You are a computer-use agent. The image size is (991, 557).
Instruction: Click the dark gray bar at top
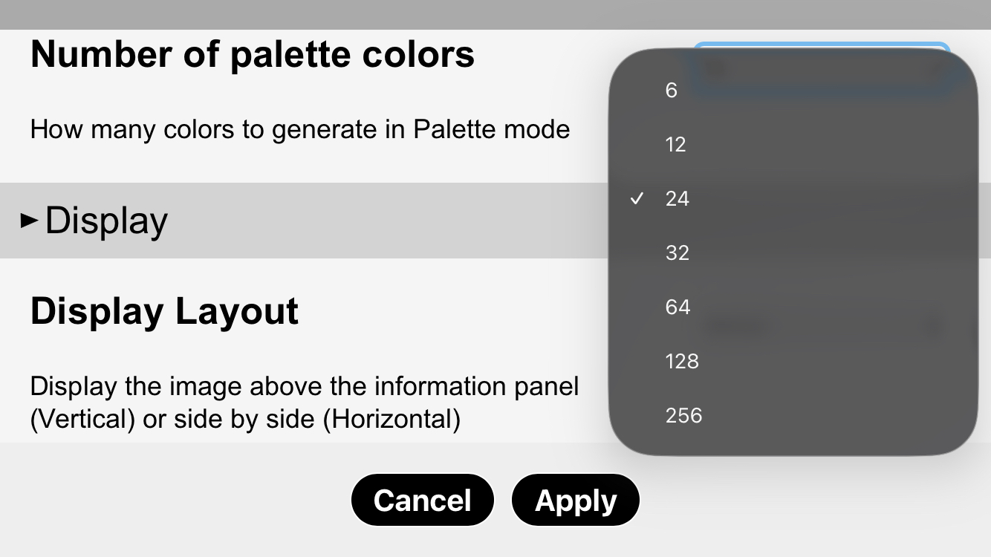(495, 14)
